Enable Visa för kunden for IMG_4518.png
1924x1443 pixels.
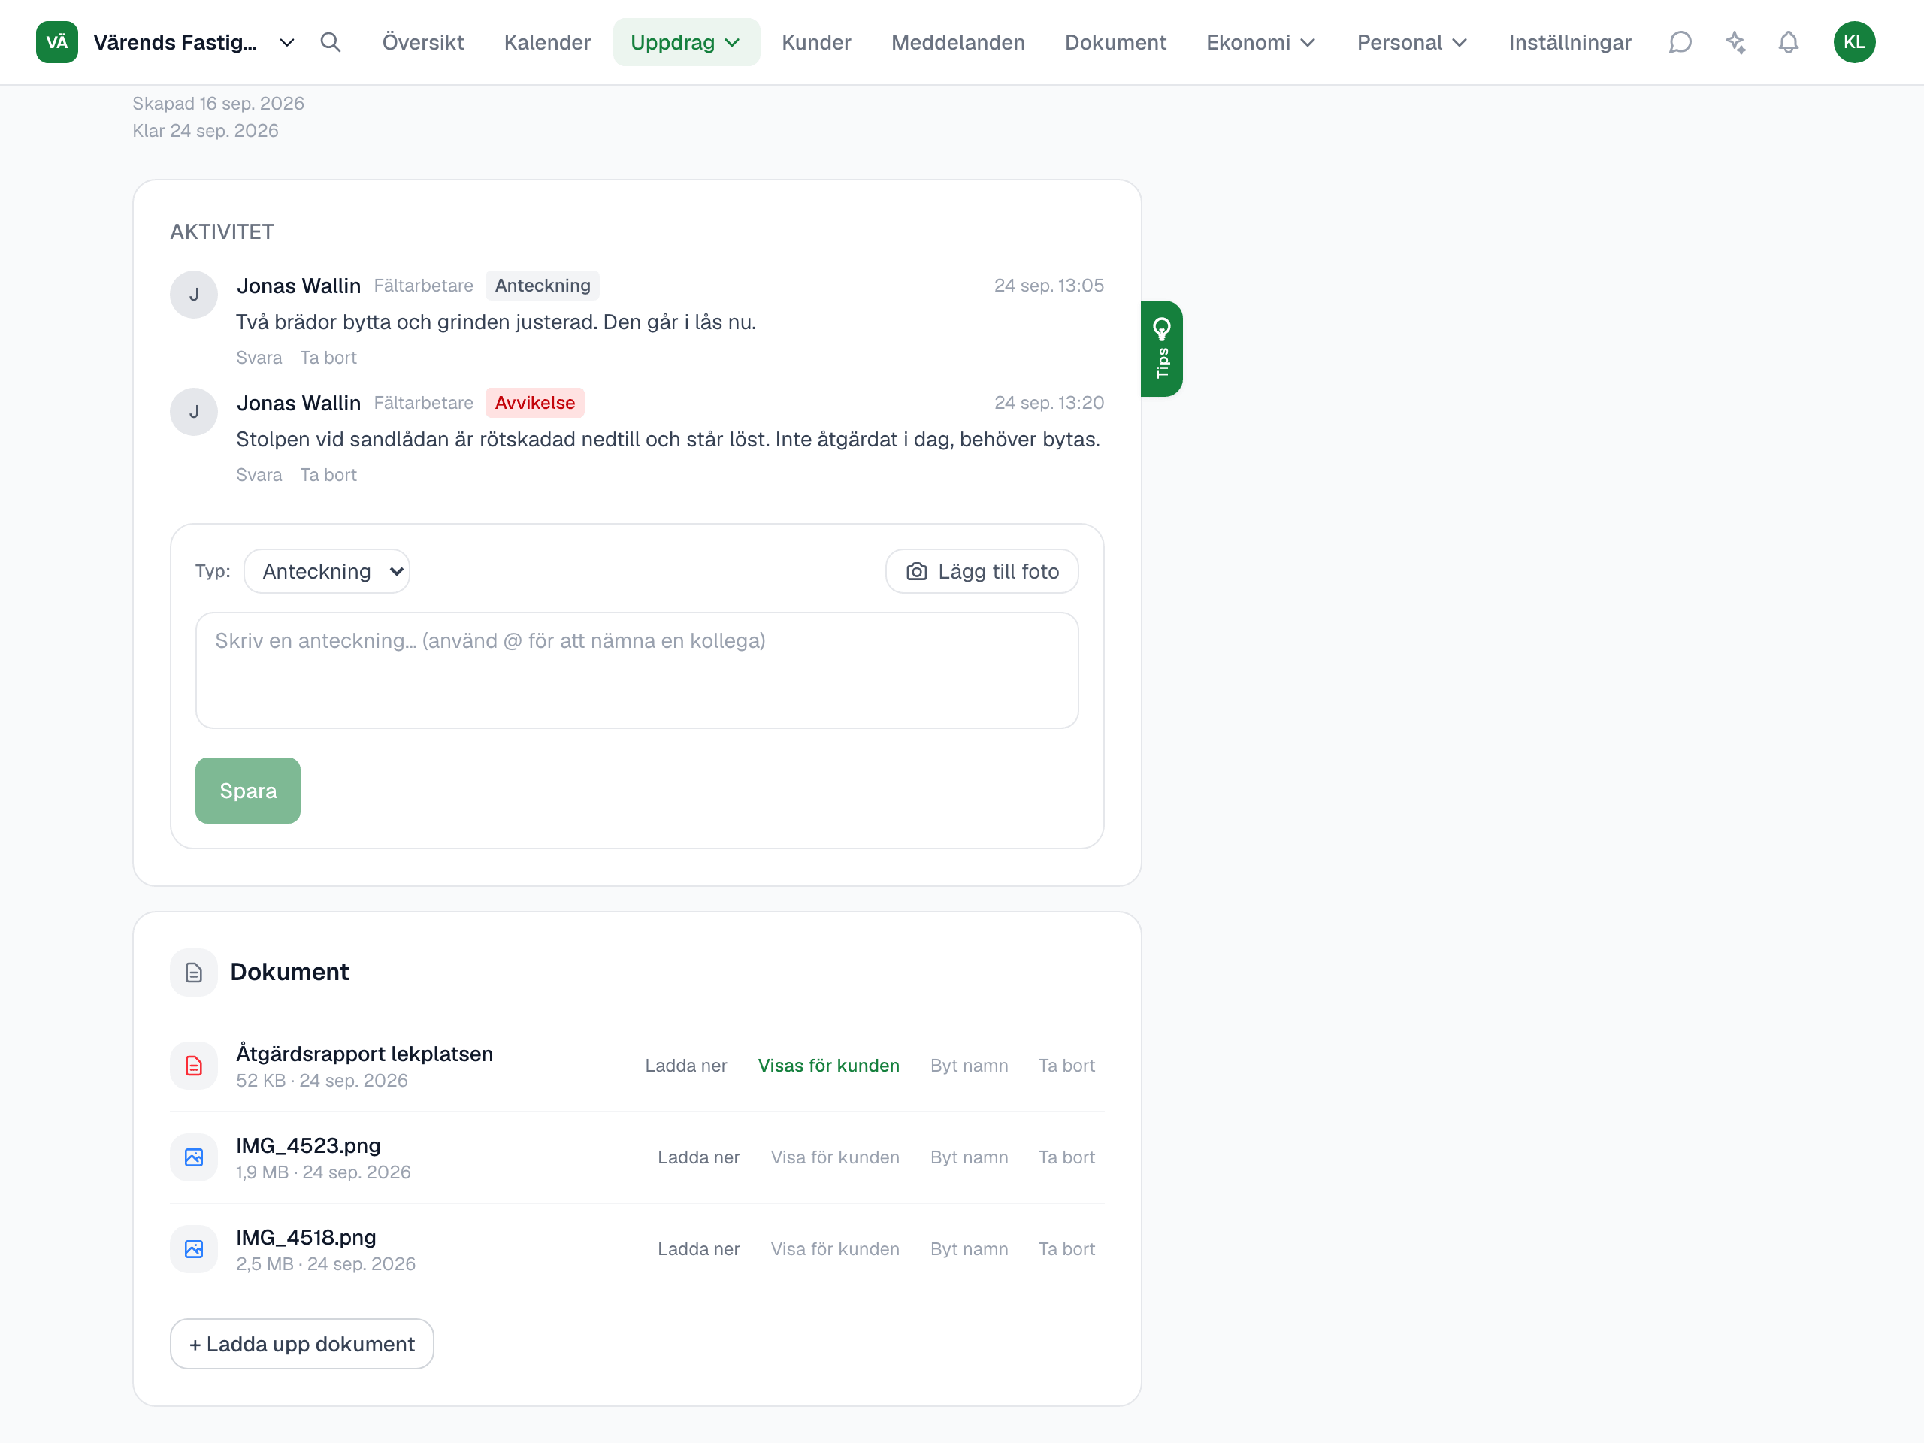[835, 1249]
